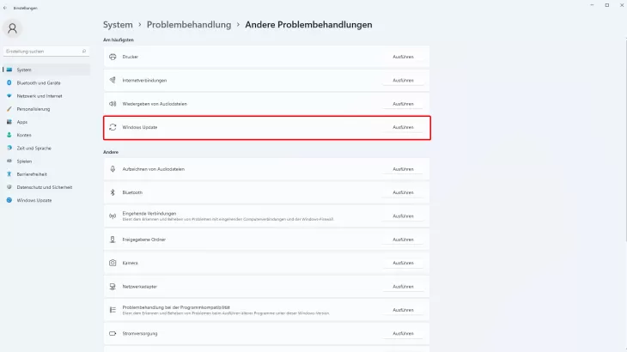The width and height of the screenshot is (627, 352).
Task: Run the Windows Update troubleshooter
Action: point(403,127)
